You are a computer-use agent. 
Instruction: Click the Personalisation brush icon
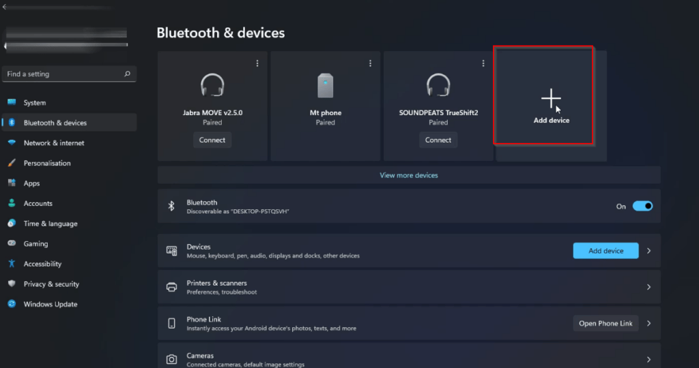[x=12, y=163]
